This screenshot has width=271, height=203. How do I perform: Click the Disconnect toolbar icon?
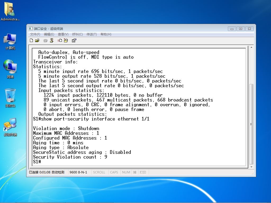click(52, 40)
